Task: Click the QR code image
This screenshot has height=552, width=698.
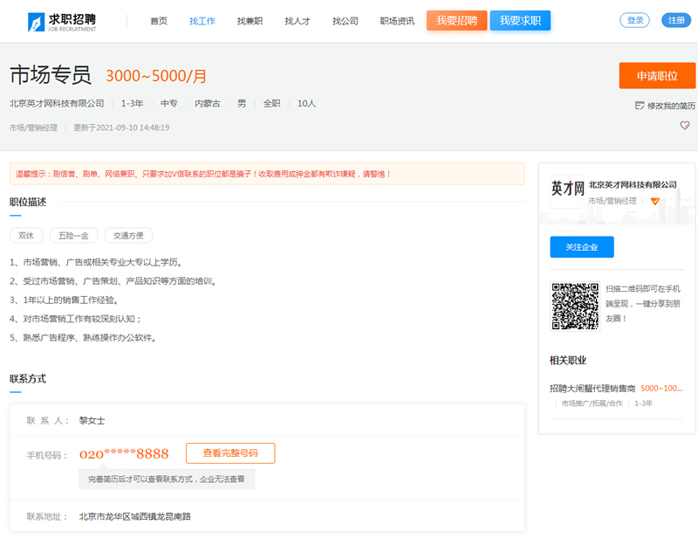Action: [x=575, y=306]
